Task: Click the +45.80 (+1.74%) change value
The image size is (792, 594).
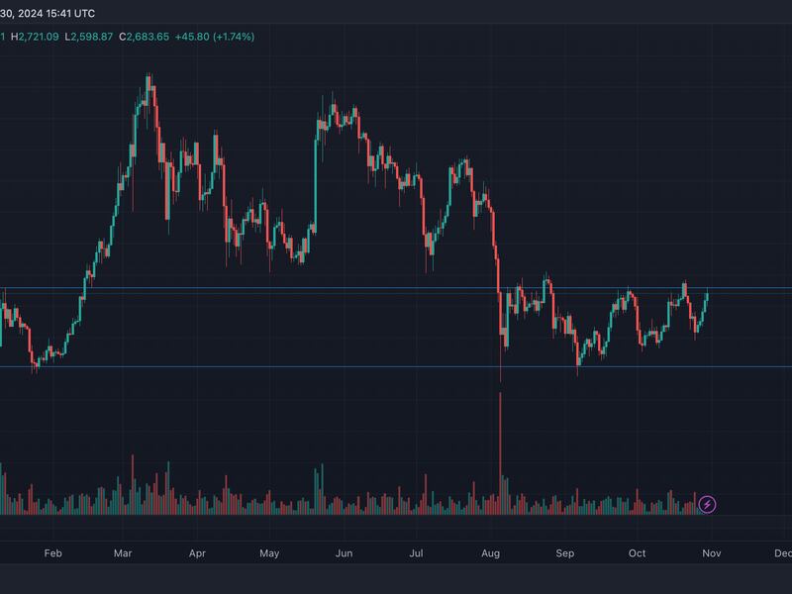Action: 215,37
